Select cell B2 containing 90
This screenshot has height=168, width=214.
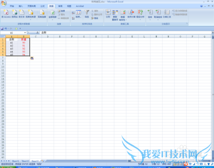click(24, 42)
